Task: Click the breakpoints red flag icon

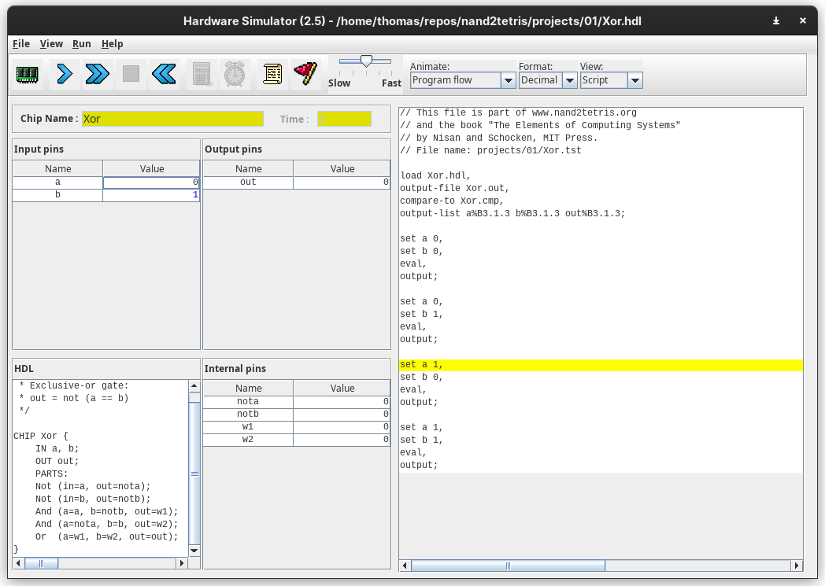Action: pos(305,74)
